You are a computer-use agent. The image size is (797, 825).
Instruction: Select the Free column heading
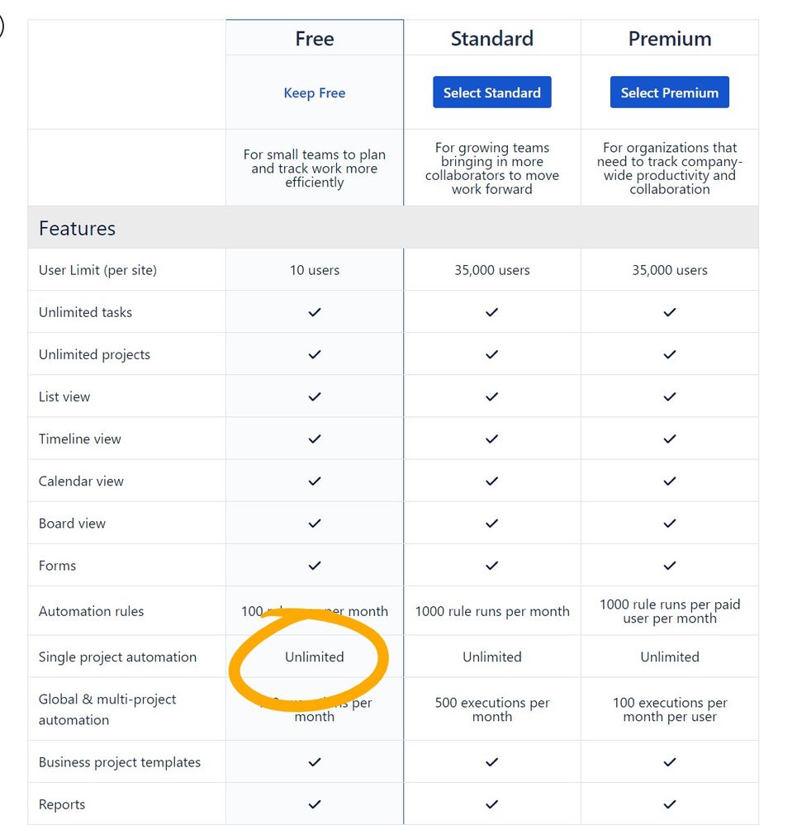coord(315,39)
